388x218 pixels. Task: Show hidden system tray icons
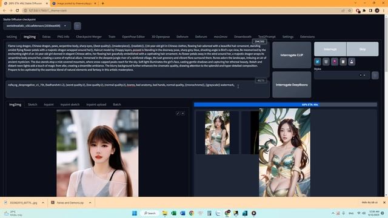click(x=333, y=213)
